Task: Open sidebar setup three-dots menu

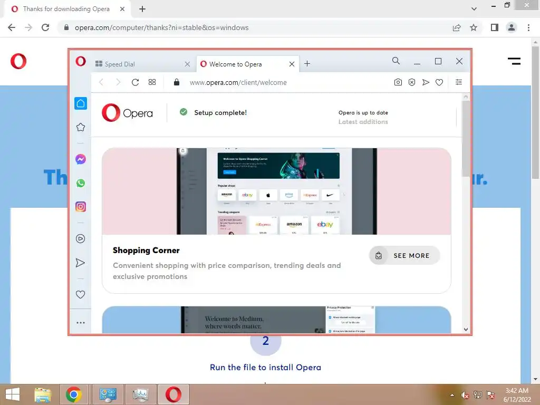Action: click(x=81, y=323)
